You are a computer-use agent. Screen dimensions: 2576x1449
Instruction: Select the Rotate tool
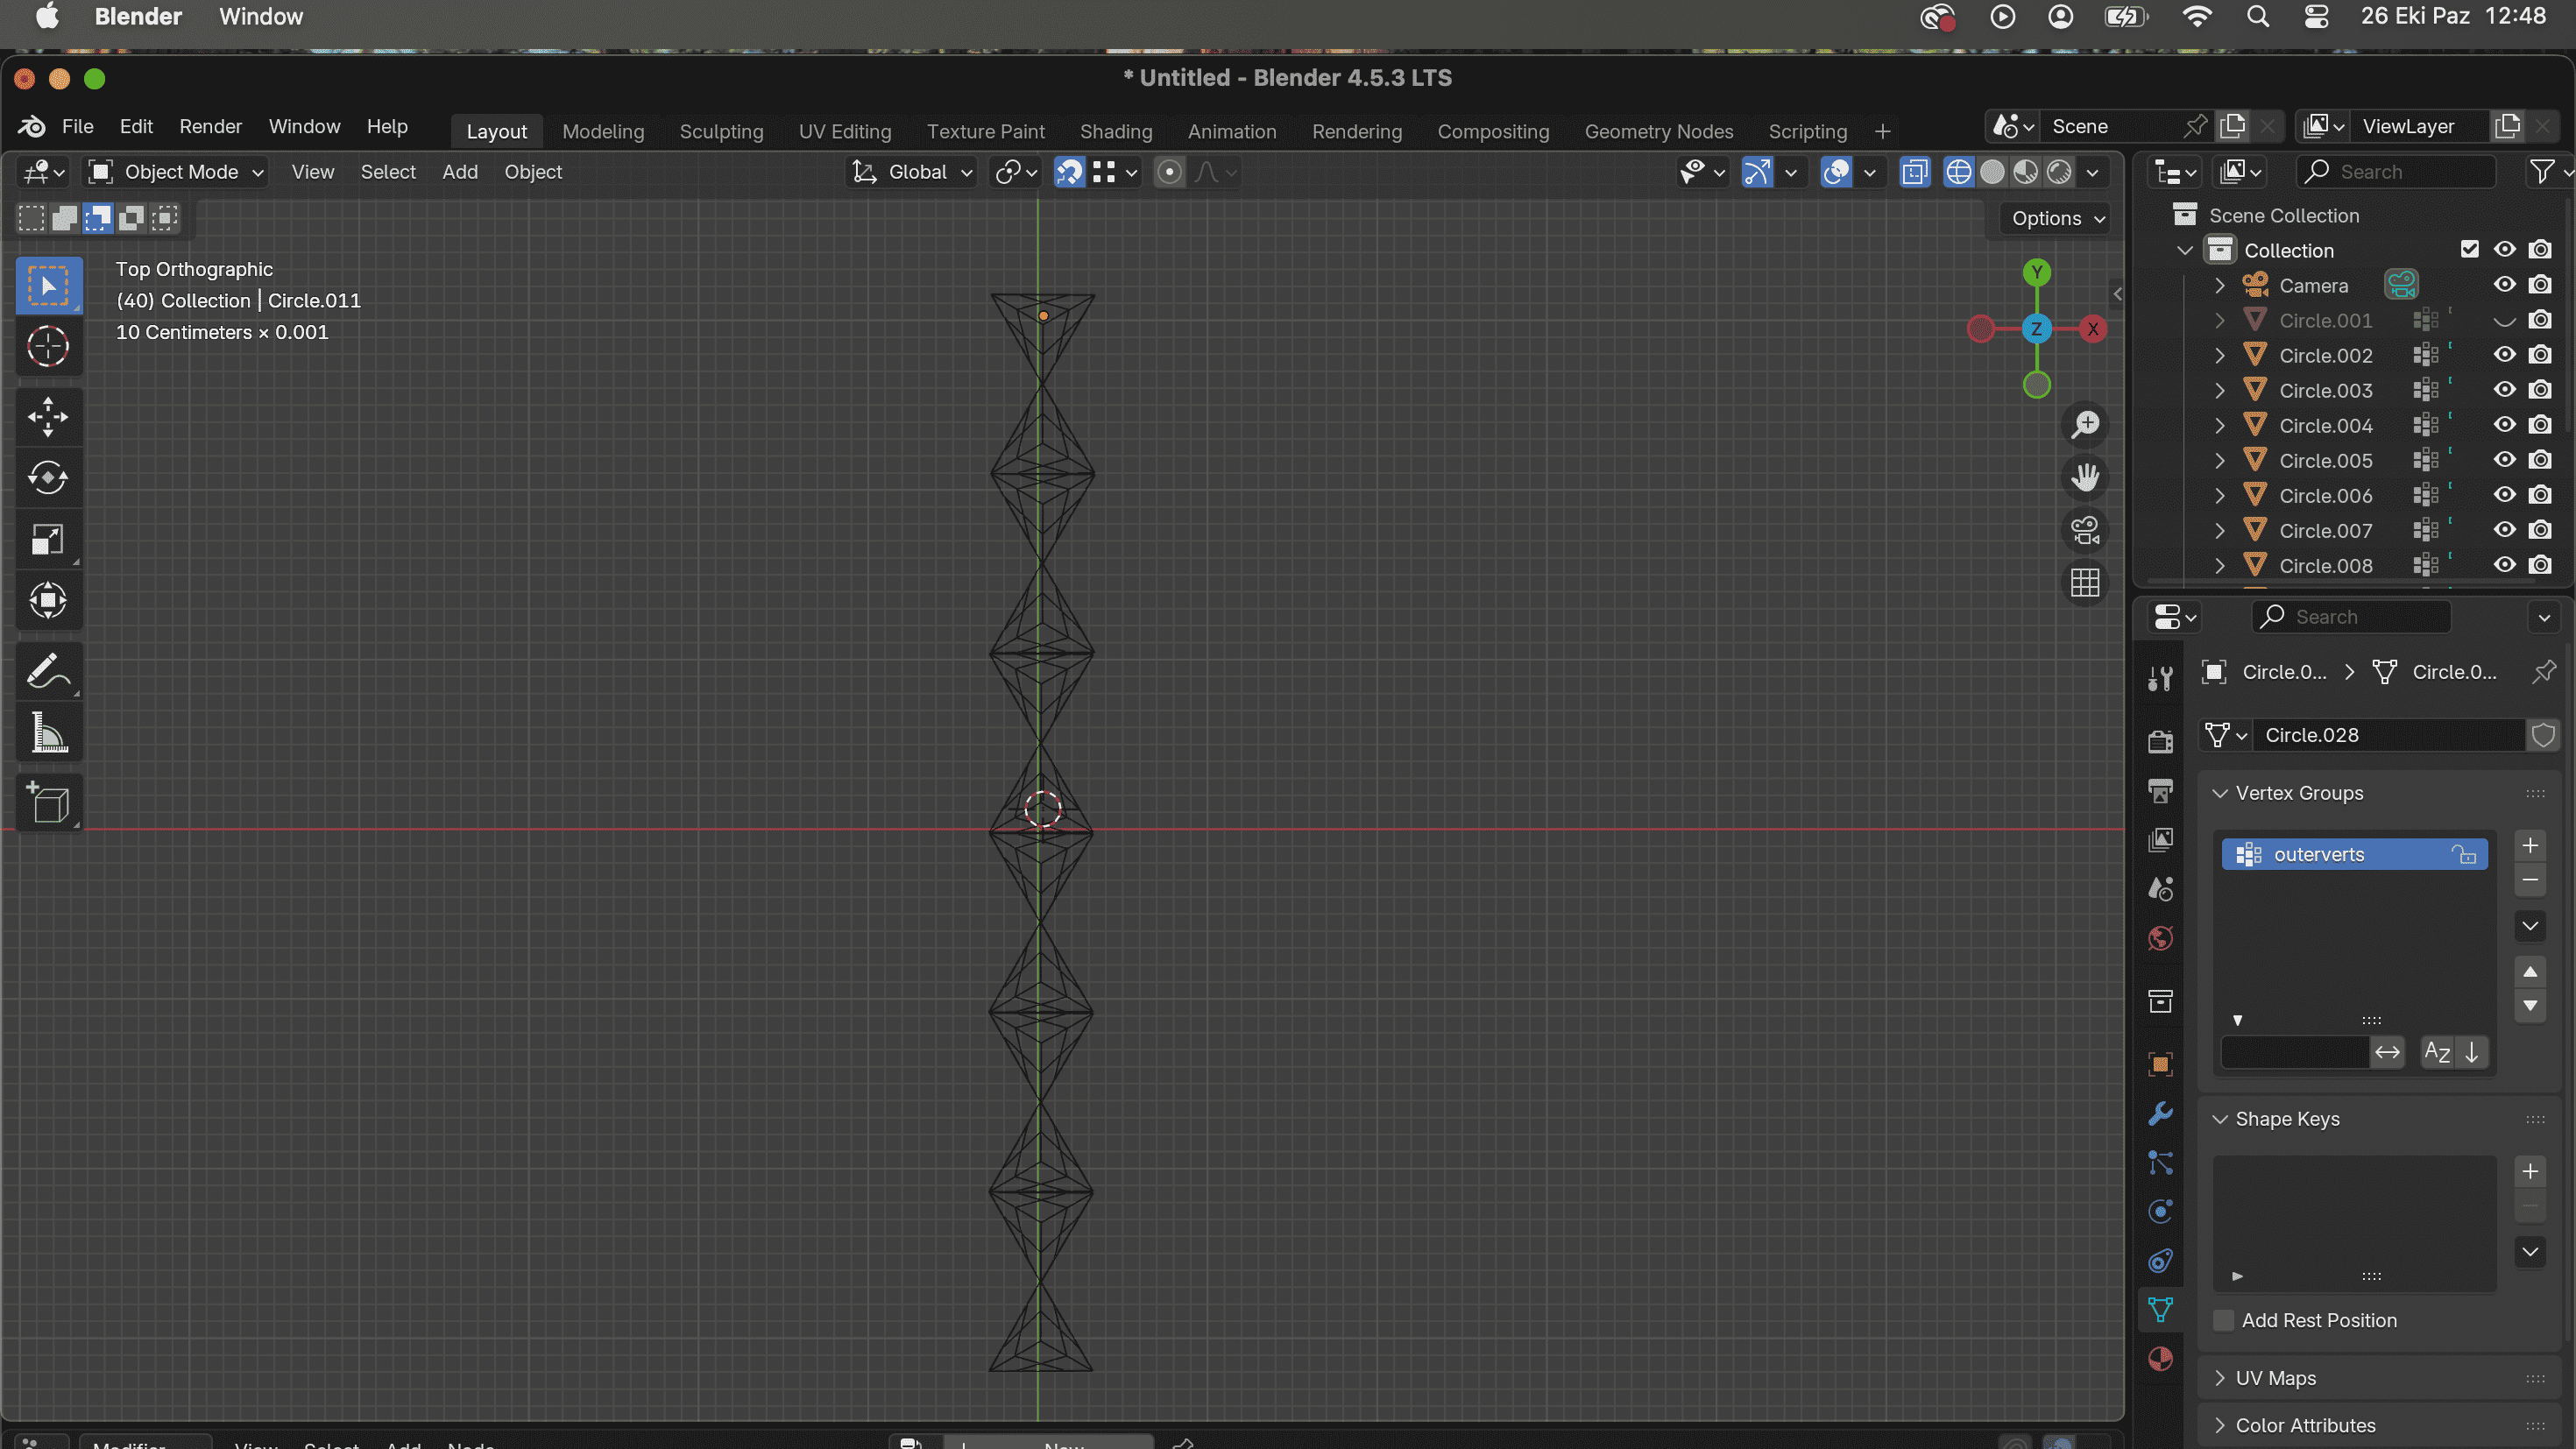48,477
